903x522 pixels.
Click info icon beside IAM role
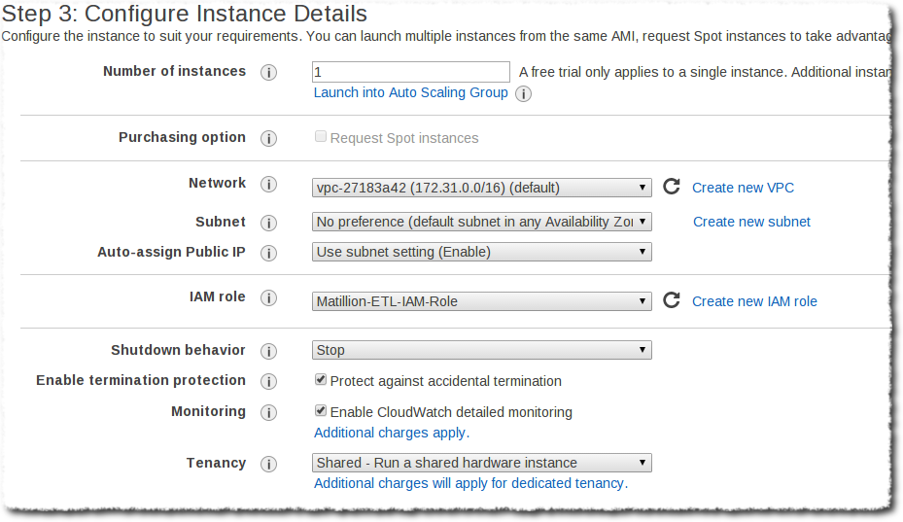click(270, 298)
